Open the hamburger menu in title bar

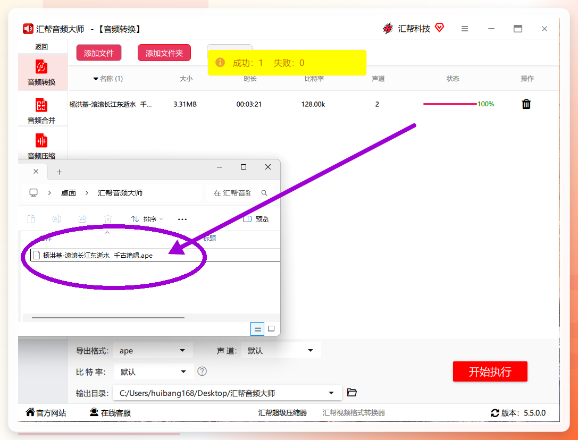click(464, 29)
